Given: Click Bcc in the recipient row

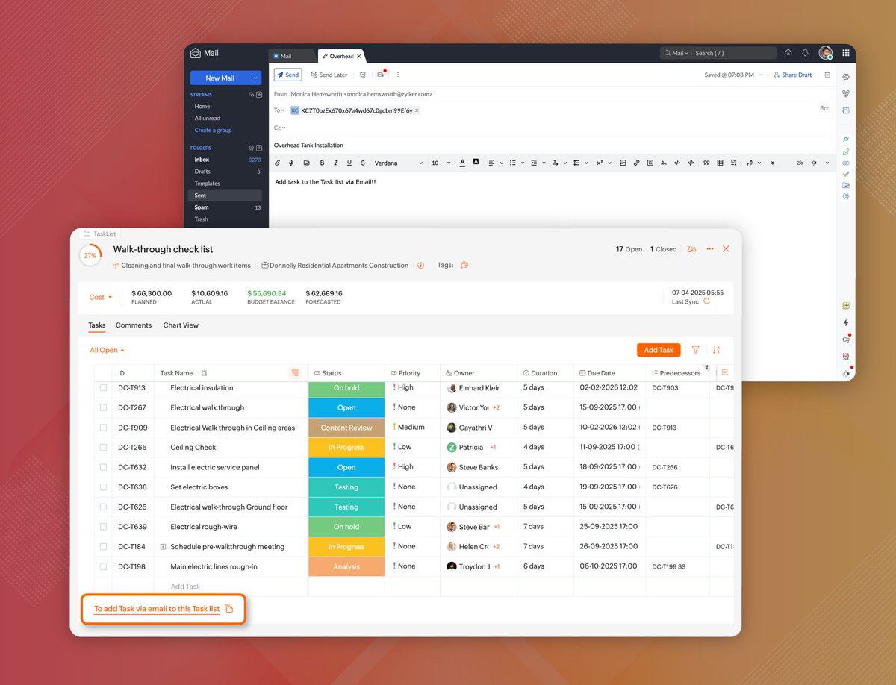Looking at the screenshot, I should pyautogui.click(x=824, y=108).
